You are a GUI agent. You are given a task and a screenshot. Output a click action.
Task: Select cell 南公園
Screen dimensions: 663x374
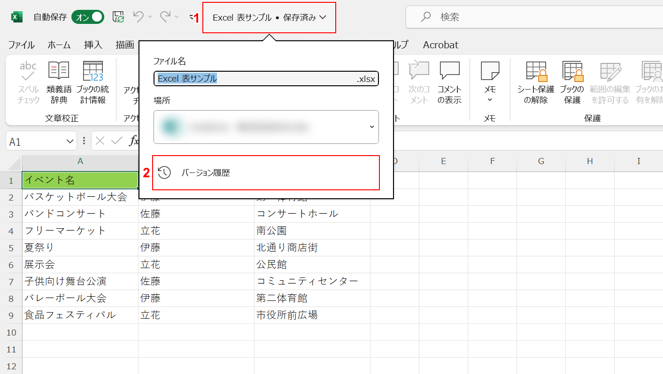pyautogui.click(x=312, y=231)
